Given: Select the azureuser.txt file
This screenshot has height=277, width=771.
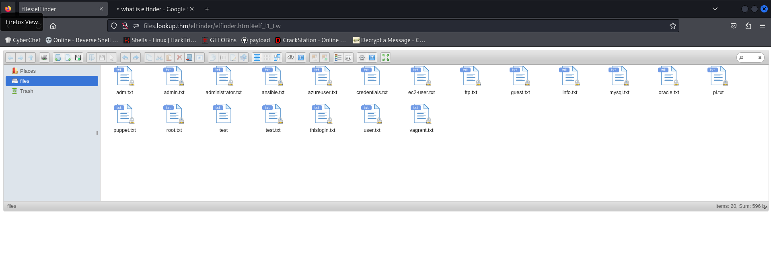Looking at the screenshot, I should [323, 81].
